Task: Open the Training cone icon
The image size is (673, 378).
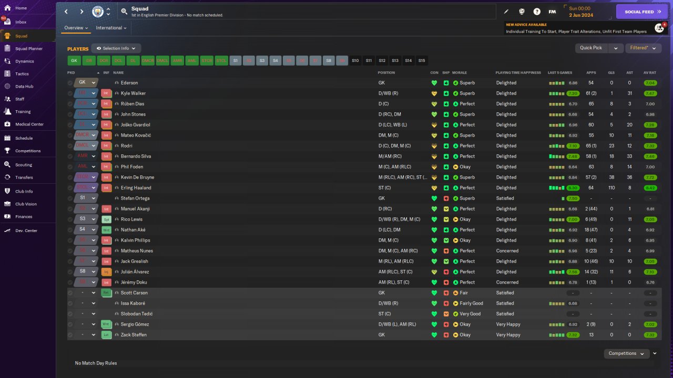Action: click(7, 111)
